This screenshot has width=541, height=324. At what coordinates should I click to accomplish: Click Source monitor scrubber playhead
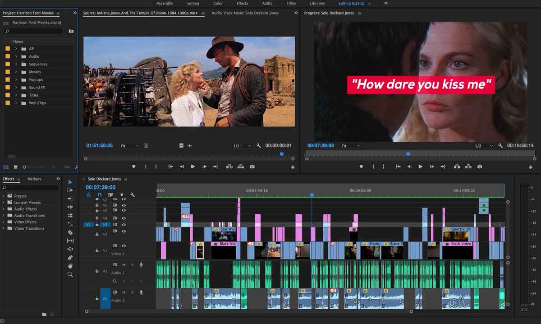click(282, 154)
